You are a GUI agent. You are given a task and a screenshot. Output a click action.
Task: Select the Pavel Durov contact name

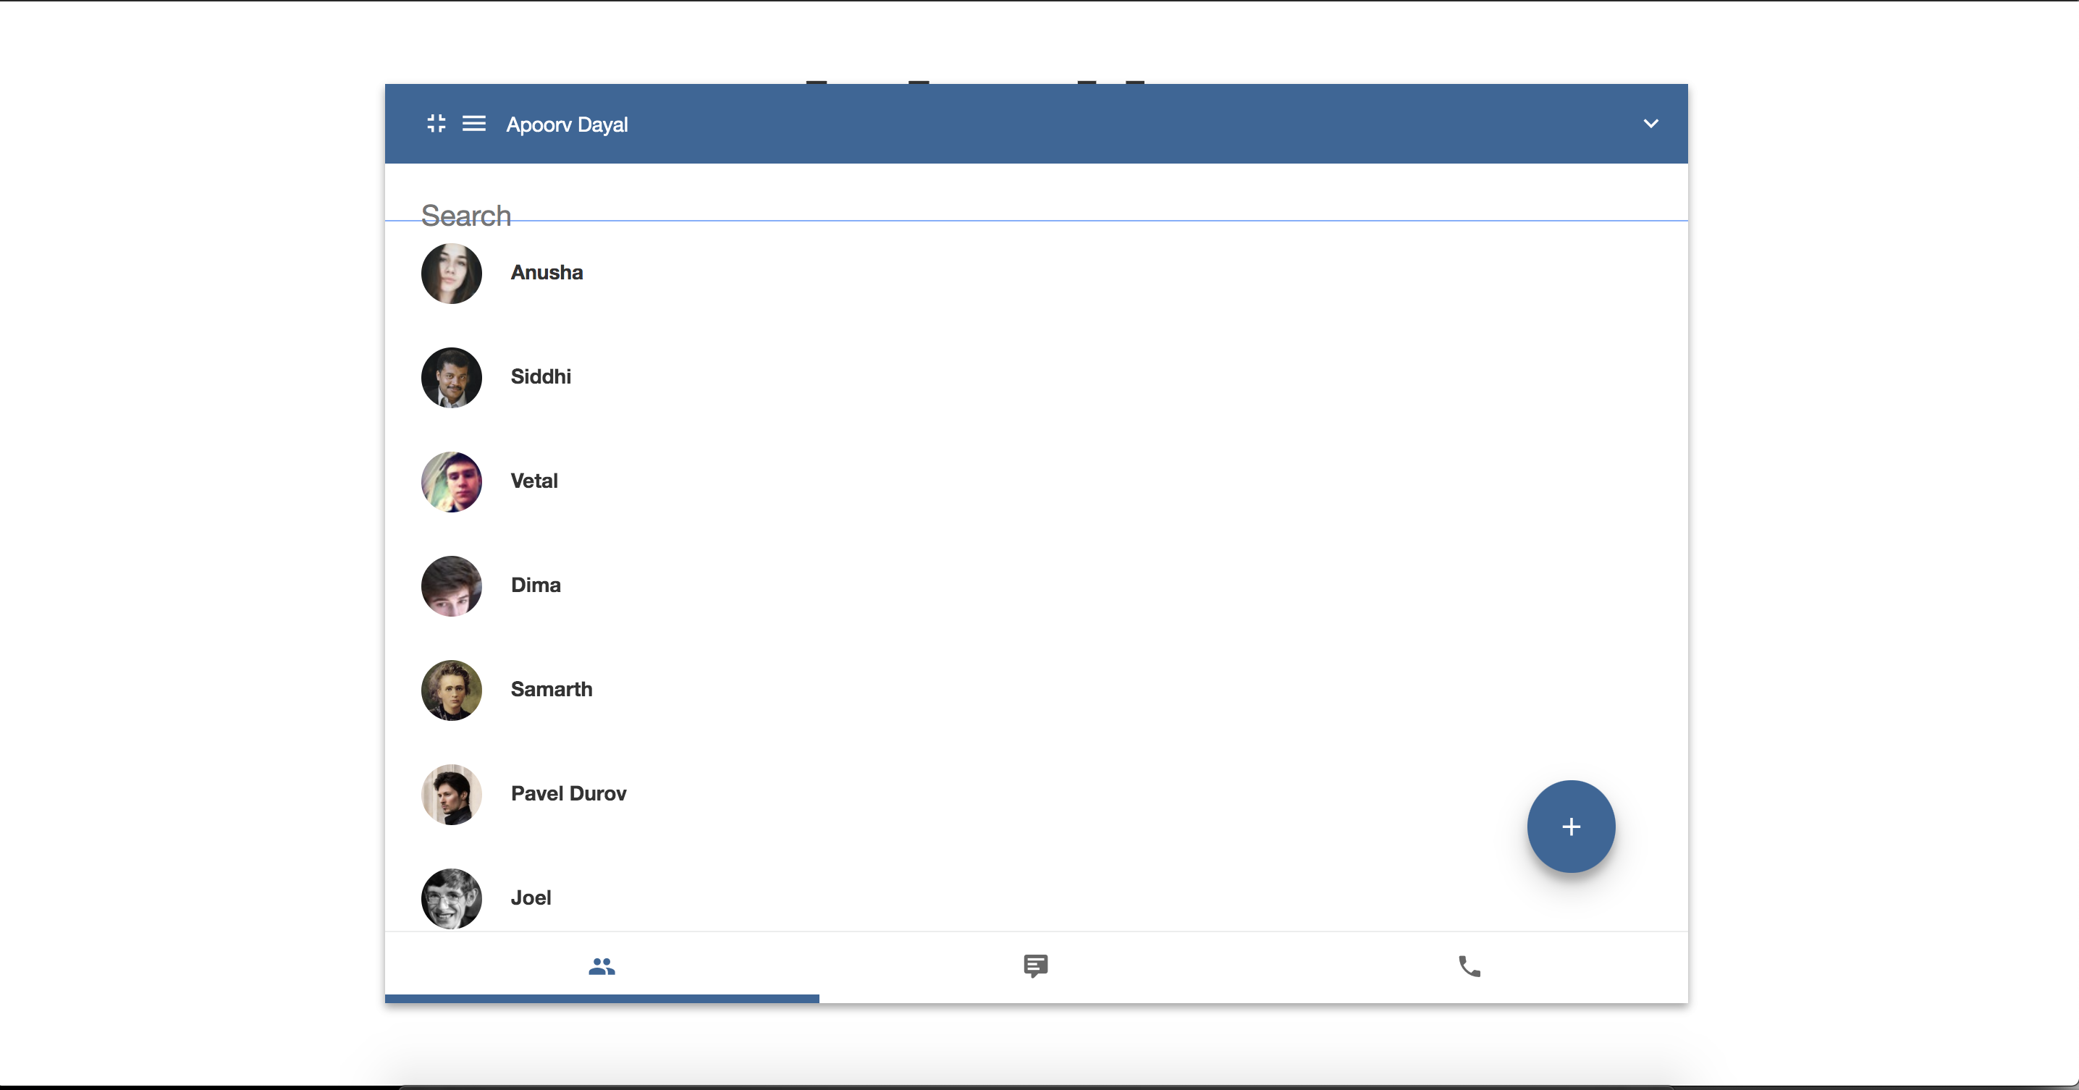point(568,794)
